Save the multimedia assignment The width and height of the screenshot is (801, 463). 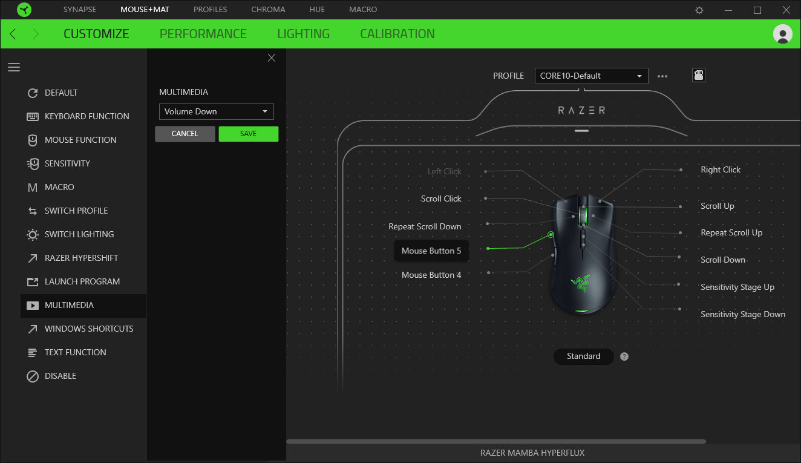point(248,134)
